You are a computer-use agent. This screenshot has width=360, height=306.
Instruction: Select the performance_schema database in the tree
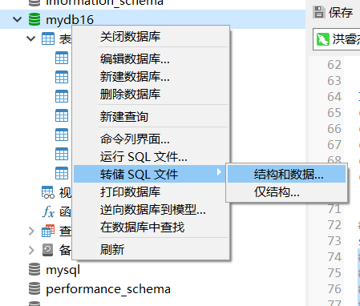(x=108, y=289)
